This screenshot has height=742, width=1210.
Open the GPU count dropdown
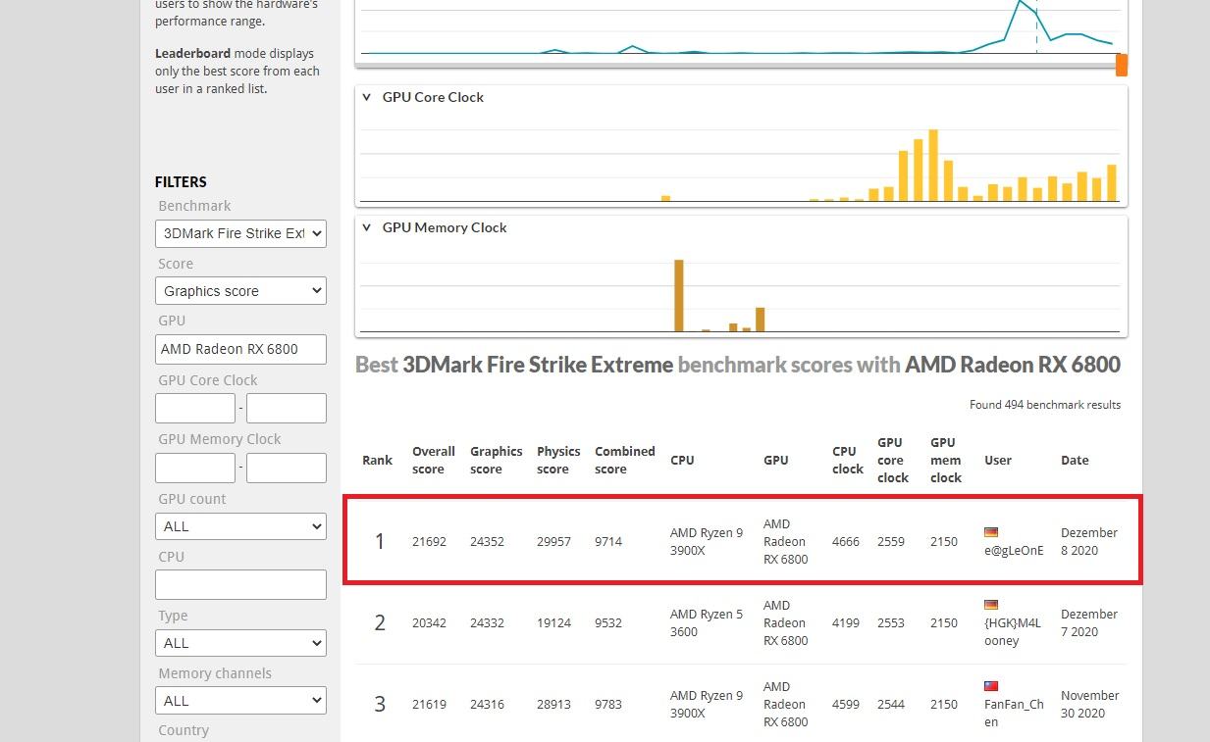[x=240, y=526]
